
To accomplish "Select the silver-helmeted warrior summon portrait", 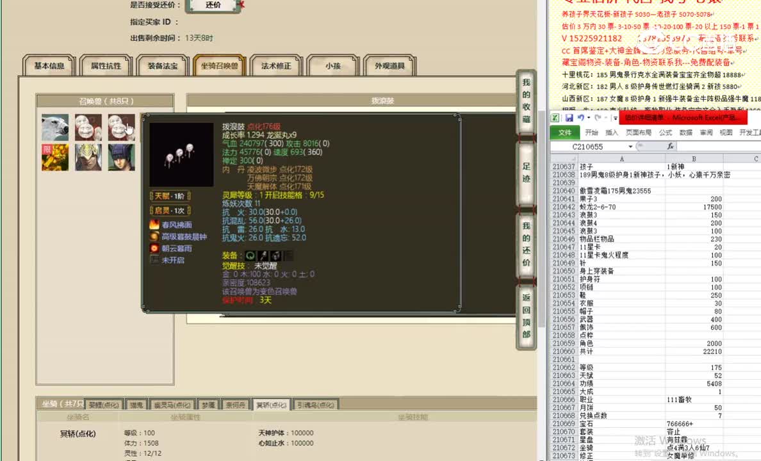I will click(x=88, y=158).
